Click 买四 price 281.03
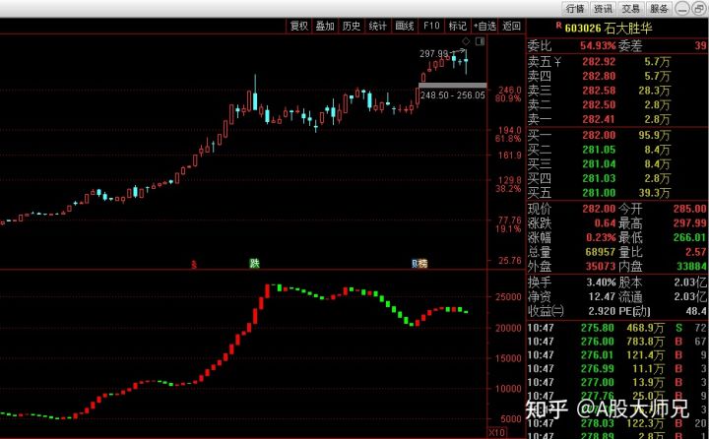 [599, 178]
